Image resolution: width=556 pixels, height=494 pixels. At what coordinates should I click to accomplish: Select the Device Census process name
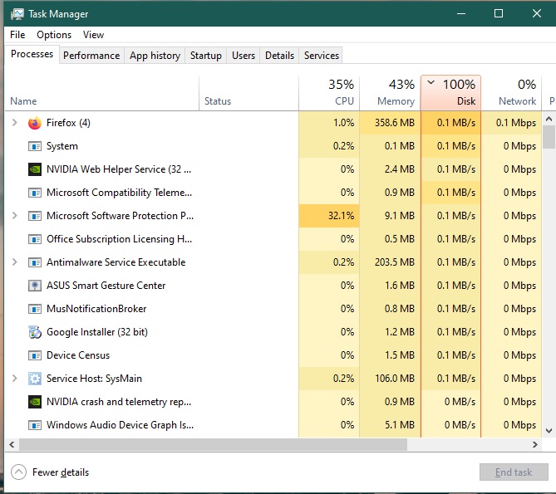(x=78, y=355)
